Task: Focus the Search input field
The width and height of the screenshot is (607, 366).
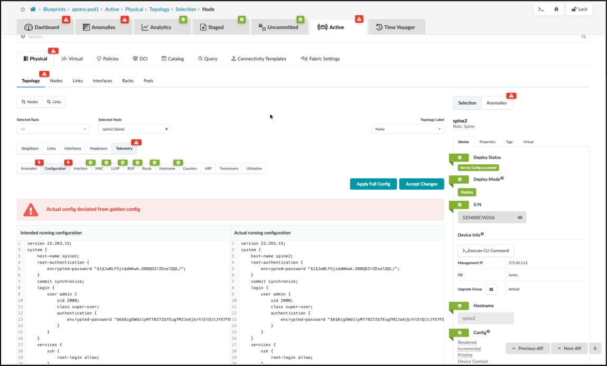Action: (302, 37)
